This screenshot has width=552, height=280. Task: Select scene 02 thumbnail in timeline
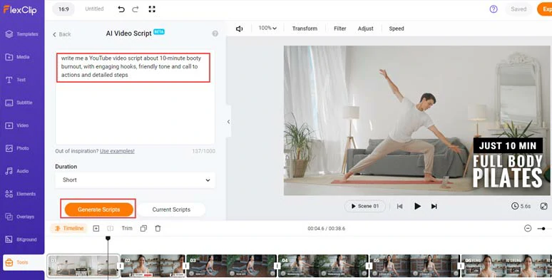[x=153, y=266]
